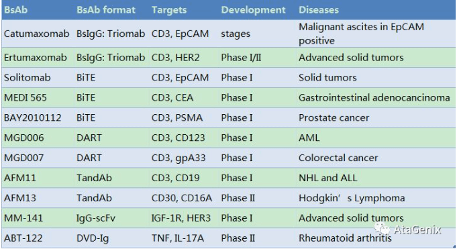Click the Colorectal cancer disease cell
The height and width of the screenshot is (249, 457).
click(338, 158)
